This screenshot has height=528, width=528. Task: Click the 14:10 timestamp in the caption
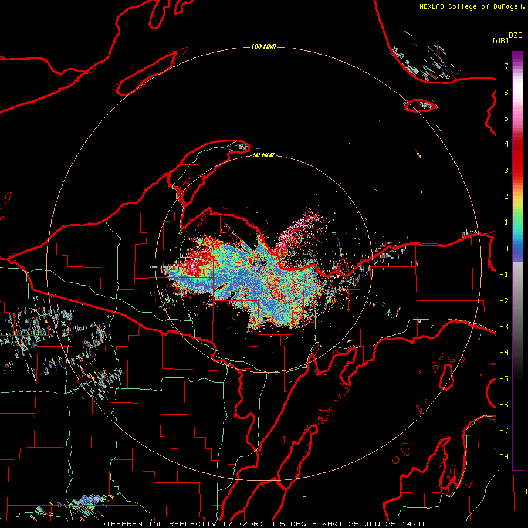coord(414,524)
